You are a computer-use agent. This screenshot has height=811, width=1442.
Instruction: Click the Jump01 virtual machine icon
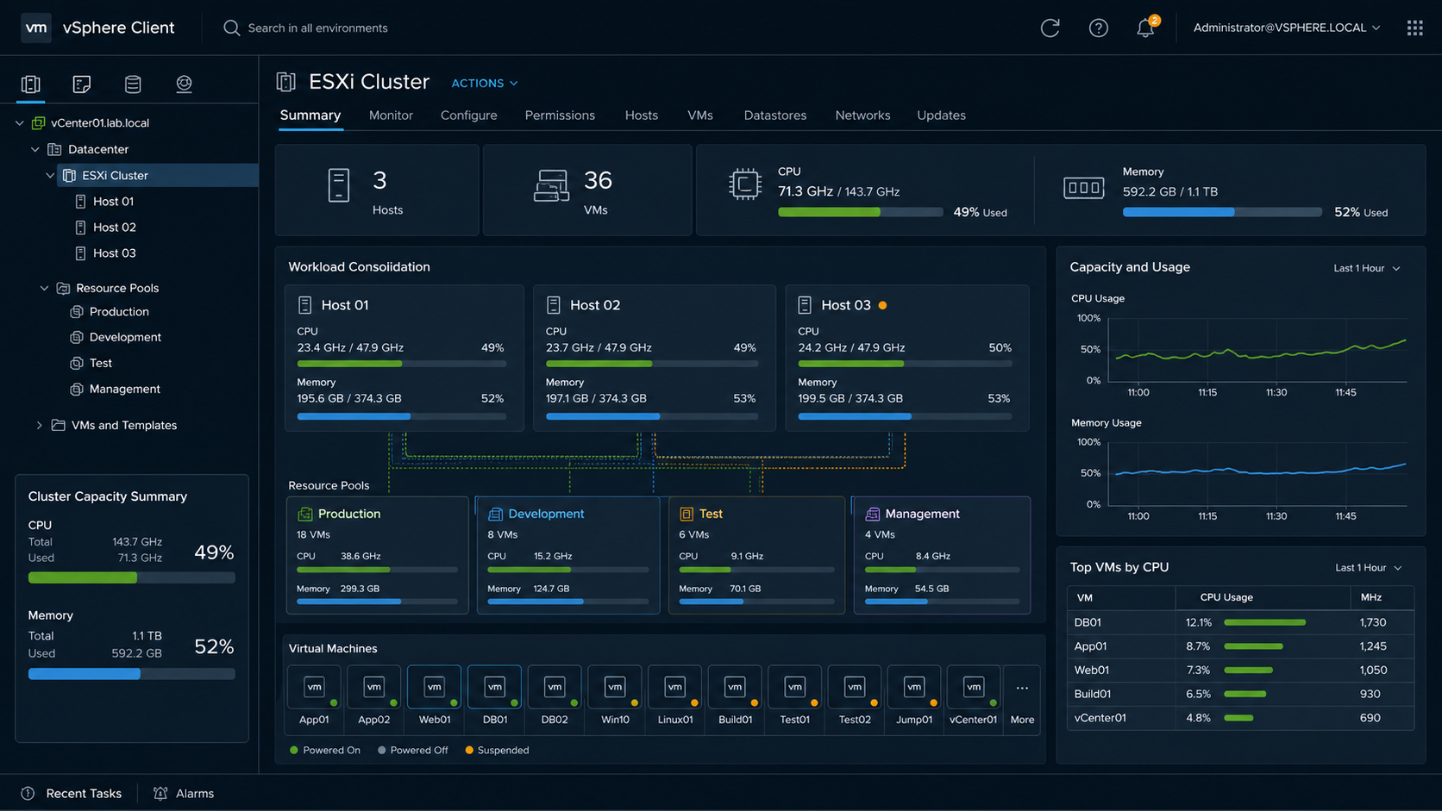click(x=914, y=687)
